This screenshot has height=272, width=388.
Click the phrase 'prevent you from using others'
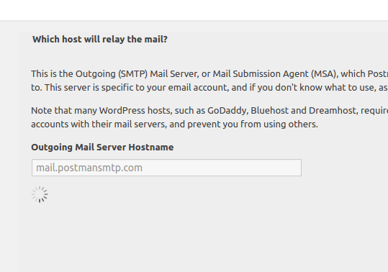tap(252, 124)
